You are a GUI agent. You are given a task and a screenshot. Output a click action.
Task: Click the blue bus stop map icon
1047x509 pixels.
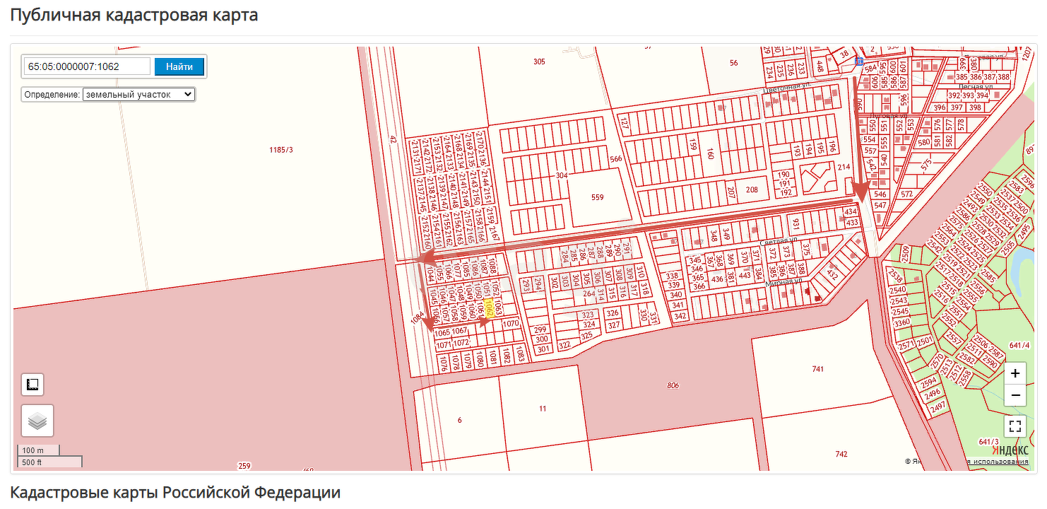859,62
